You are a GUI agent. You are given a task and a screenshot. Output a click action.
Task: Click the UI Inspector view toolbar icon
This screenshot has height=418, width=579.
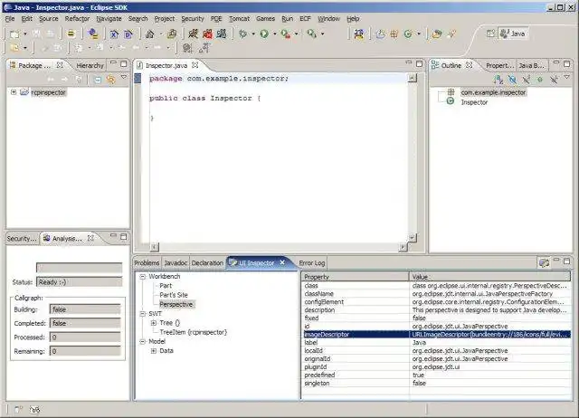pos(544,262)
